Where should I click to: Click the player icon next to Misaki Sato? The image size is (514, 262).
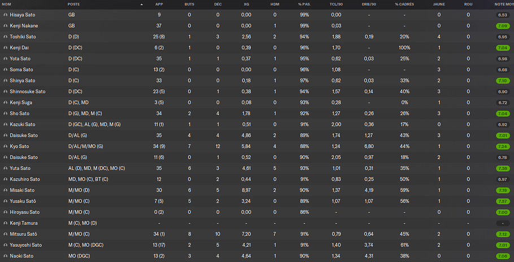pyautogui.click(x=5, y=190)
